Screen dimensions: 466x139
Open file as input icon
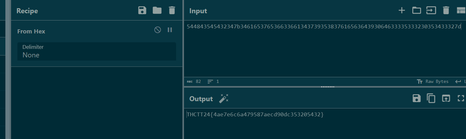[x=431, y=10]
